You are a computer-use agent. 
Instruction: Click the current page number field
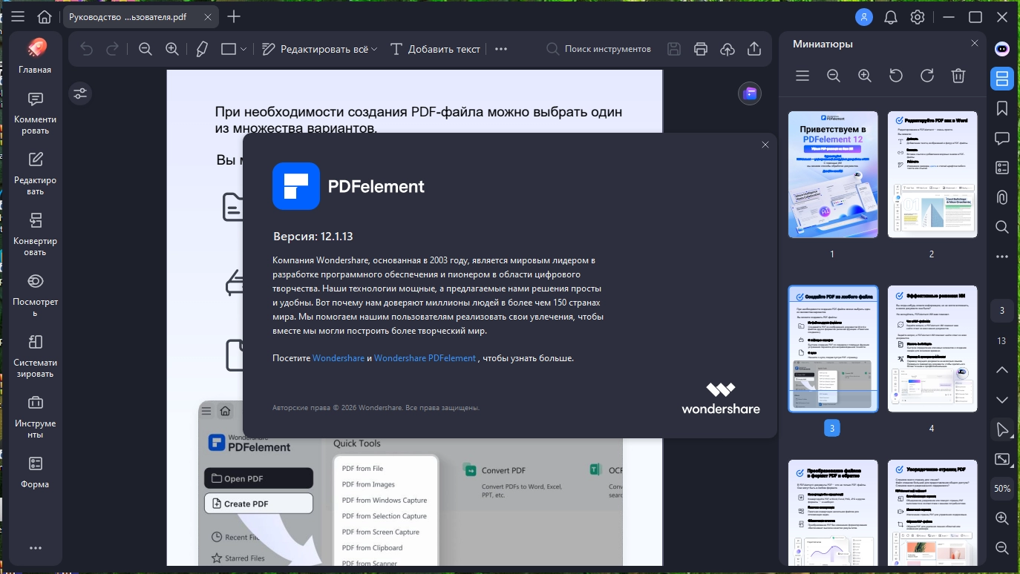pyautogui.click(x=1002, y=311)
